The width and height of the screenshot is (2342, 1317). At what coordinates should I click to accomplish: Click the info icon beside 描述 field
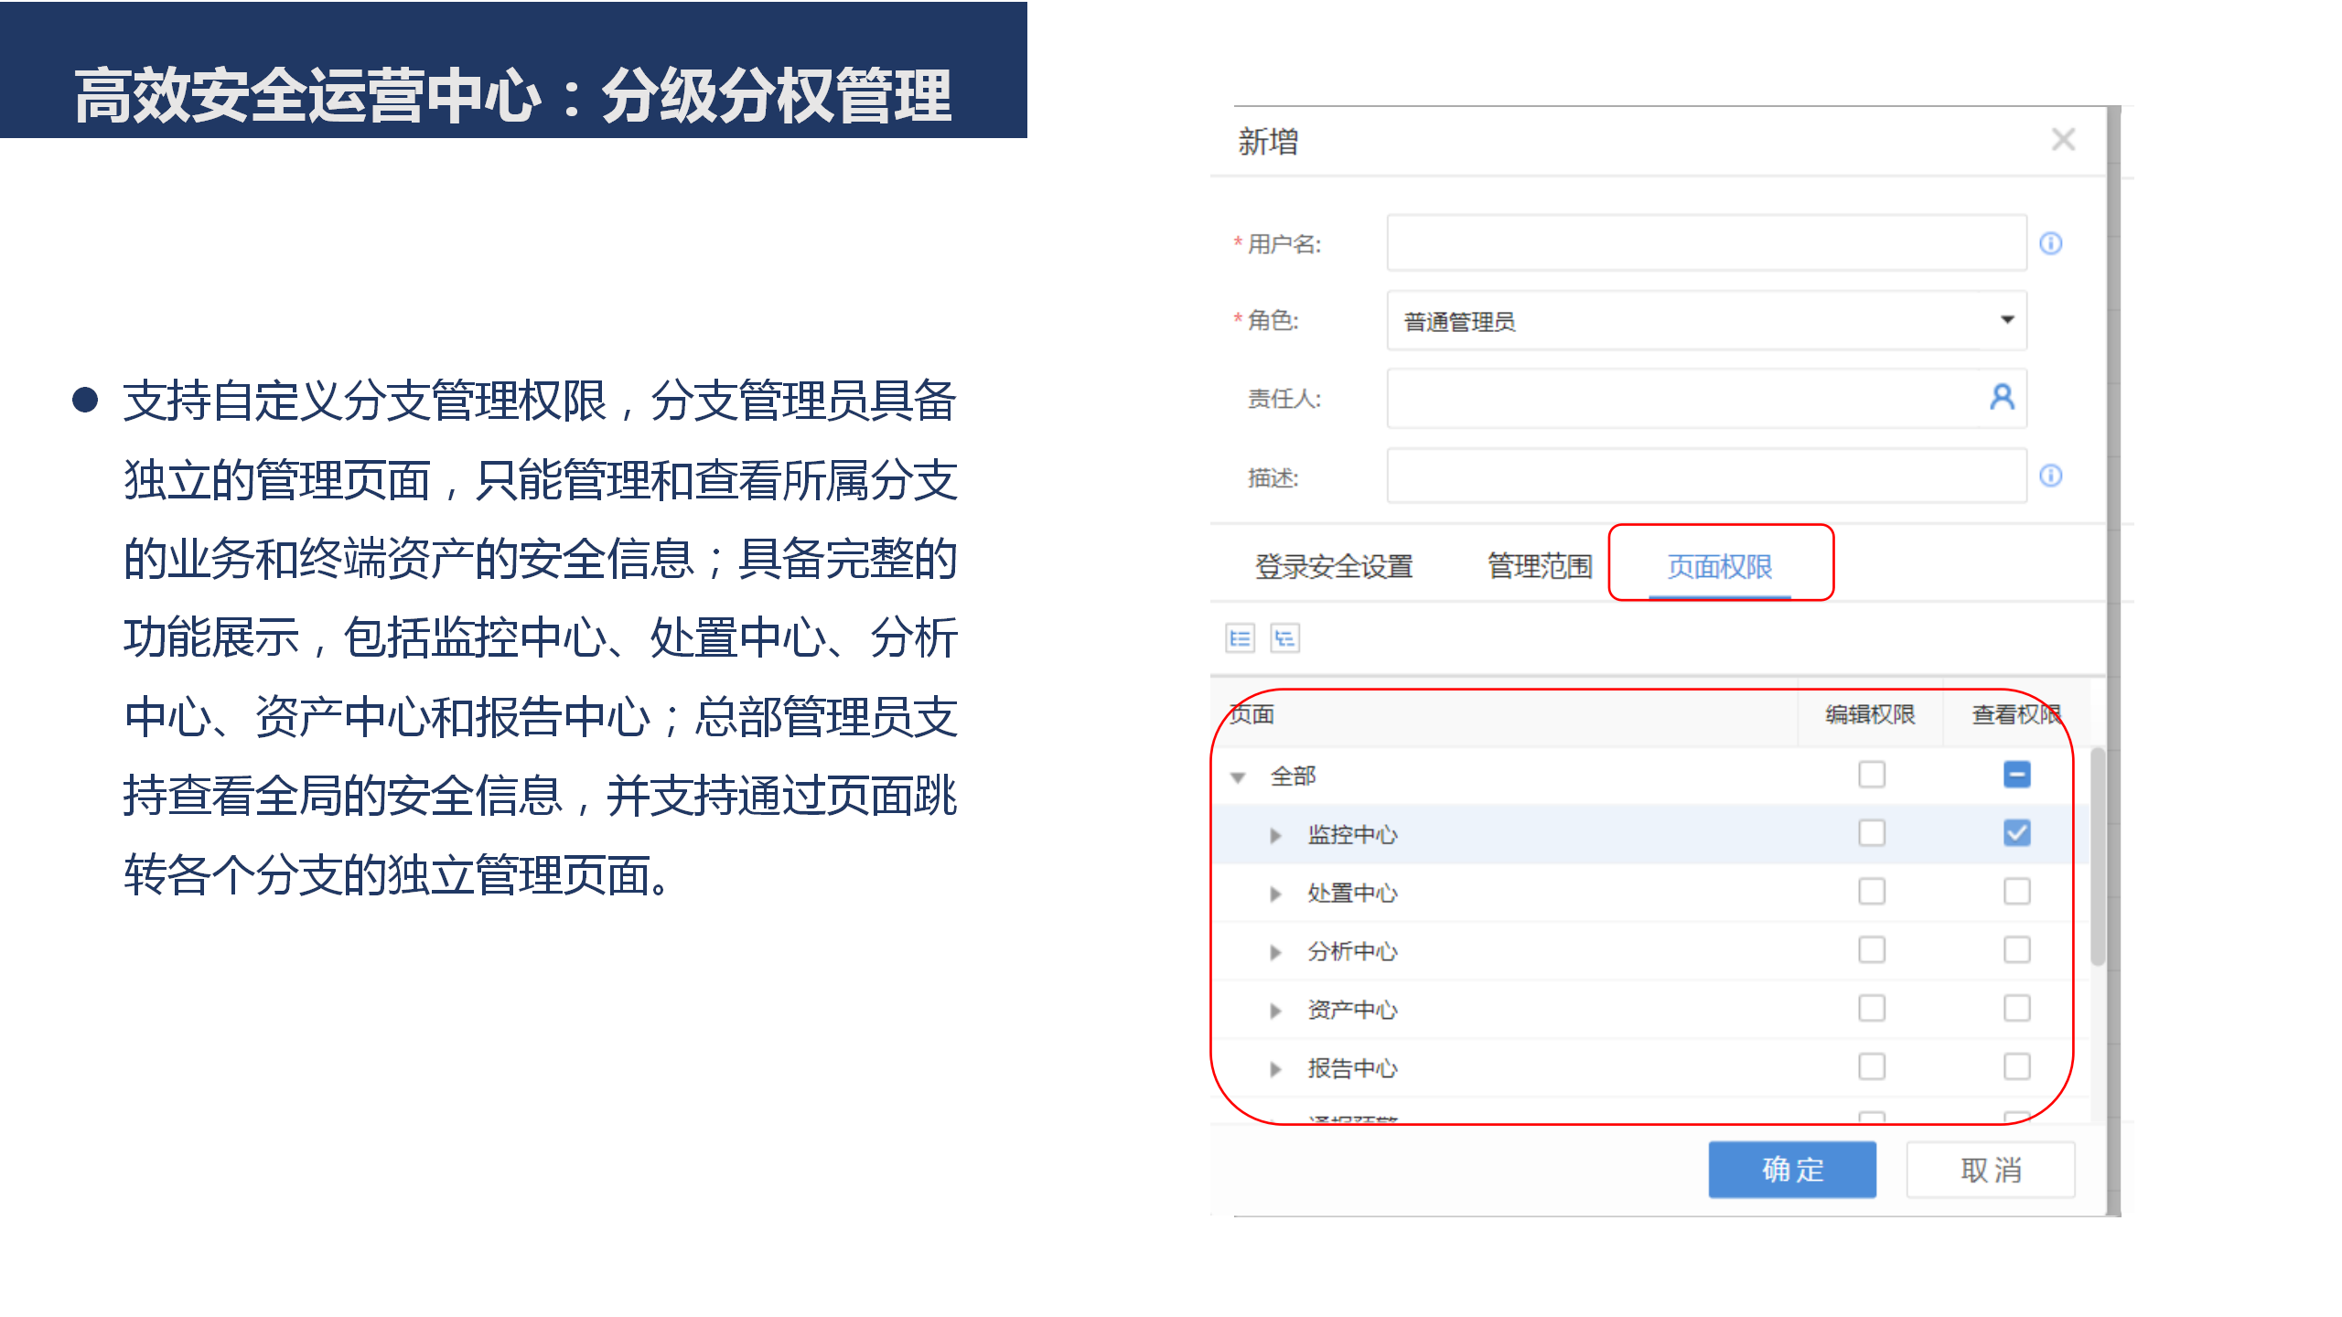(x=2050, y=476)
